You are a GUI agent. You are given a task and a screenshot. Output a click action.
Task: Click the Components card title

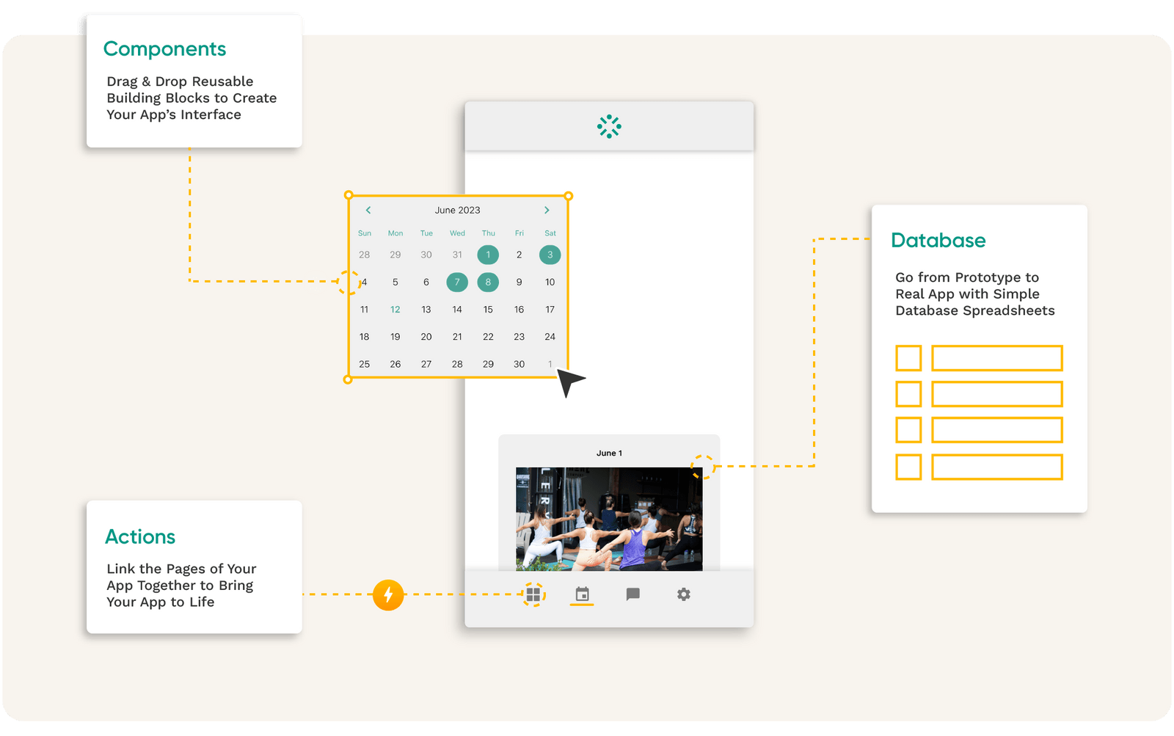click(165, 48)
